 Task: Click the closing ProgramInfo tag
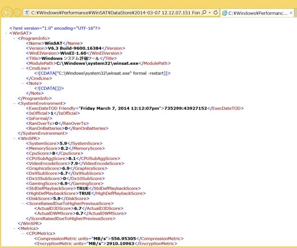point(35,99)
